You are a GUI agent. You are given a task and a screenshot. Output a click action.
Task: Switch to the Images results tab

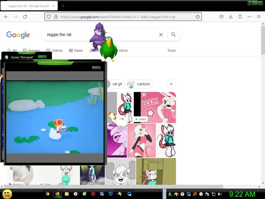pos(31,50)
